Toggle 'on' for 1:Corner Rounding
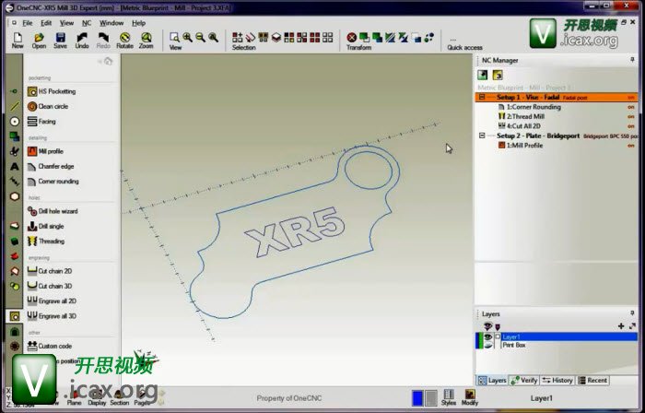 (630, 107)
